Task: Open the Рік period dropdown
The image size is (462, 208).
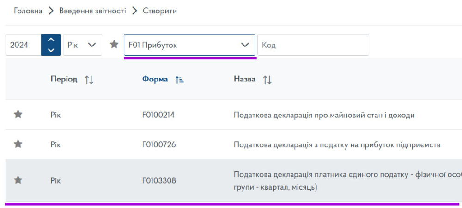Action: 82,45
